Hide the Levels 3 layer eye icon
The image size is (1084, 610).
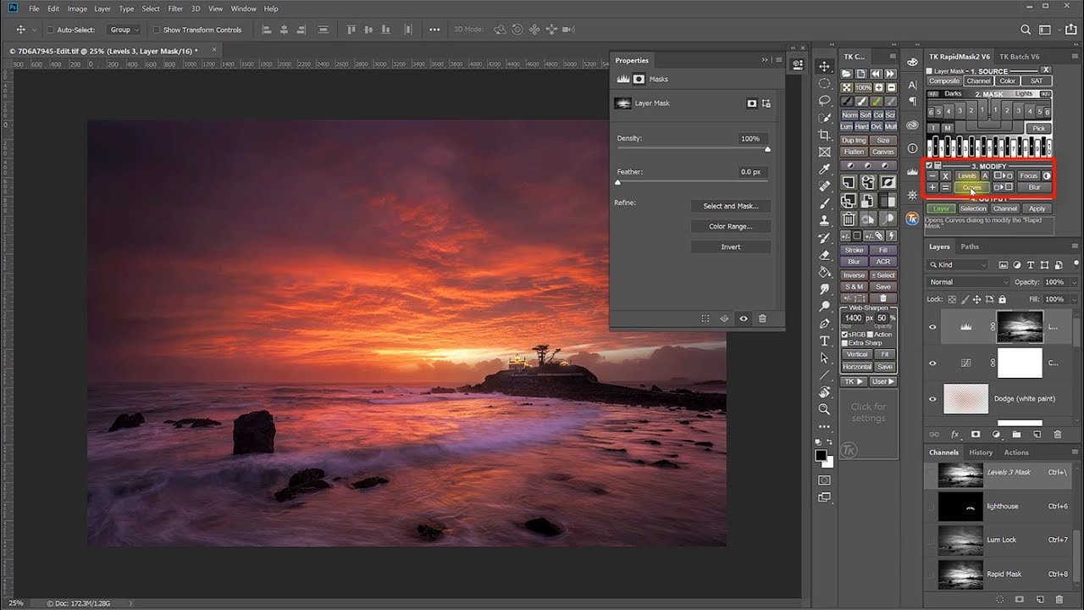click(x=932, y=327)
